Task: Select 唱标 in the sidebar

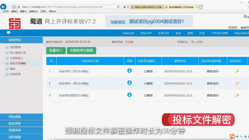Action: pos(12,69)
